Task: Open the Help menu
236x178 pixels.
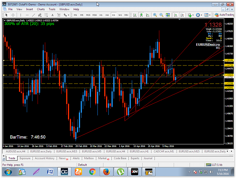Action: pyautogui.click(x=76, y=9)
